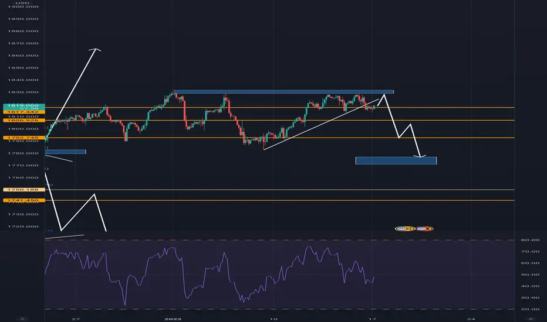Viewport: 547px width, 322px height.
Task: Open the first US economic event icon
Action: point(402,229)
